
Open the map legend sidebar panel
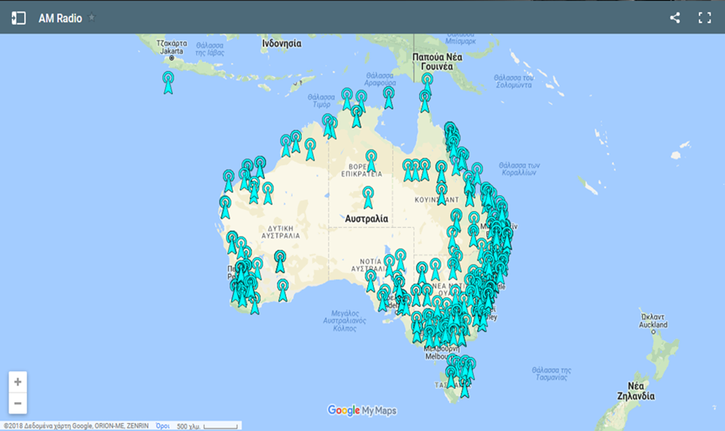(x=18, y=18)
